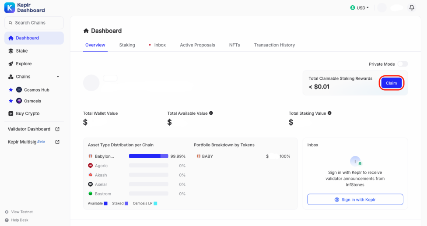Click the BABY token icon
Viewport: 427px width, 226px height.
(199, 156)
